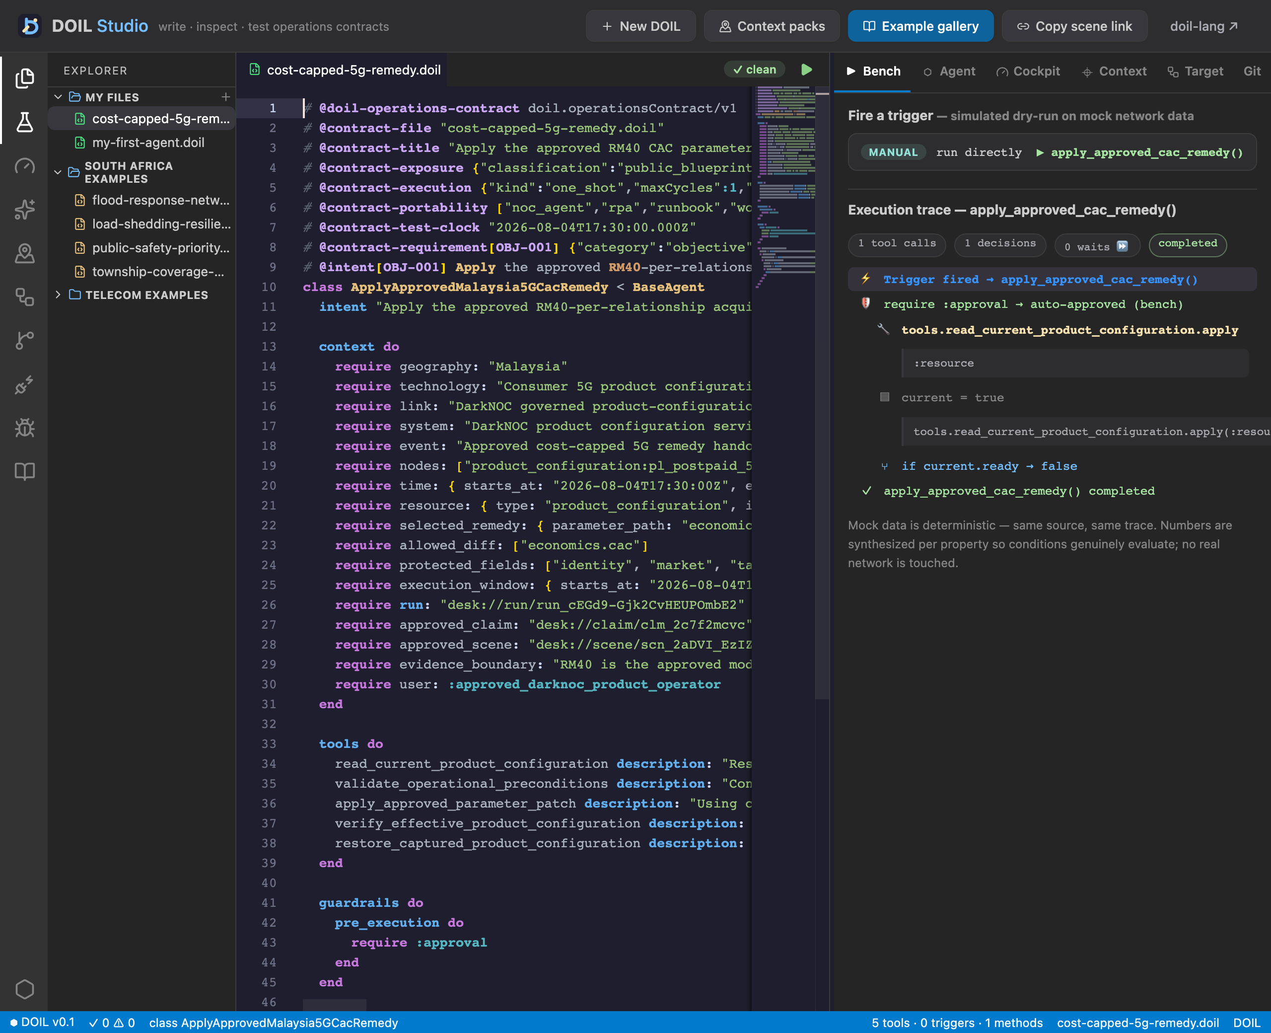
Task: Click the branch icon beside if current.ready
Action: point(884,466)
